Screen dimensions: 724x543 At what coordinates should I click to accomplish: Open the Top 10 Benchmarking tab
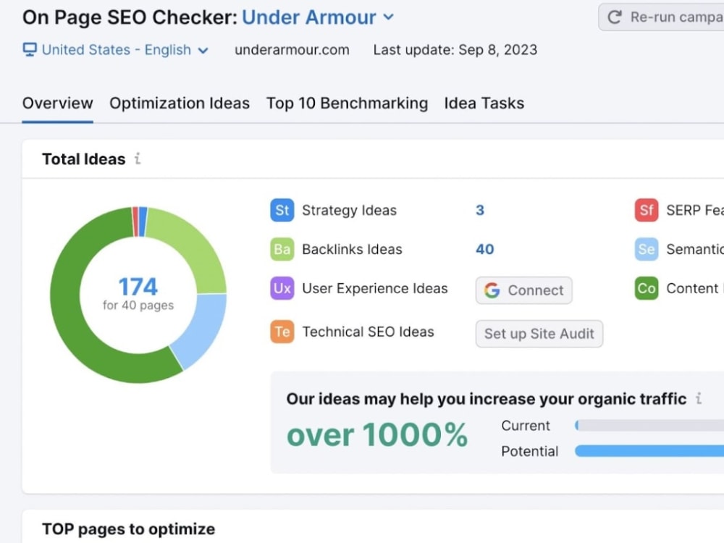(x=347, y=103)
